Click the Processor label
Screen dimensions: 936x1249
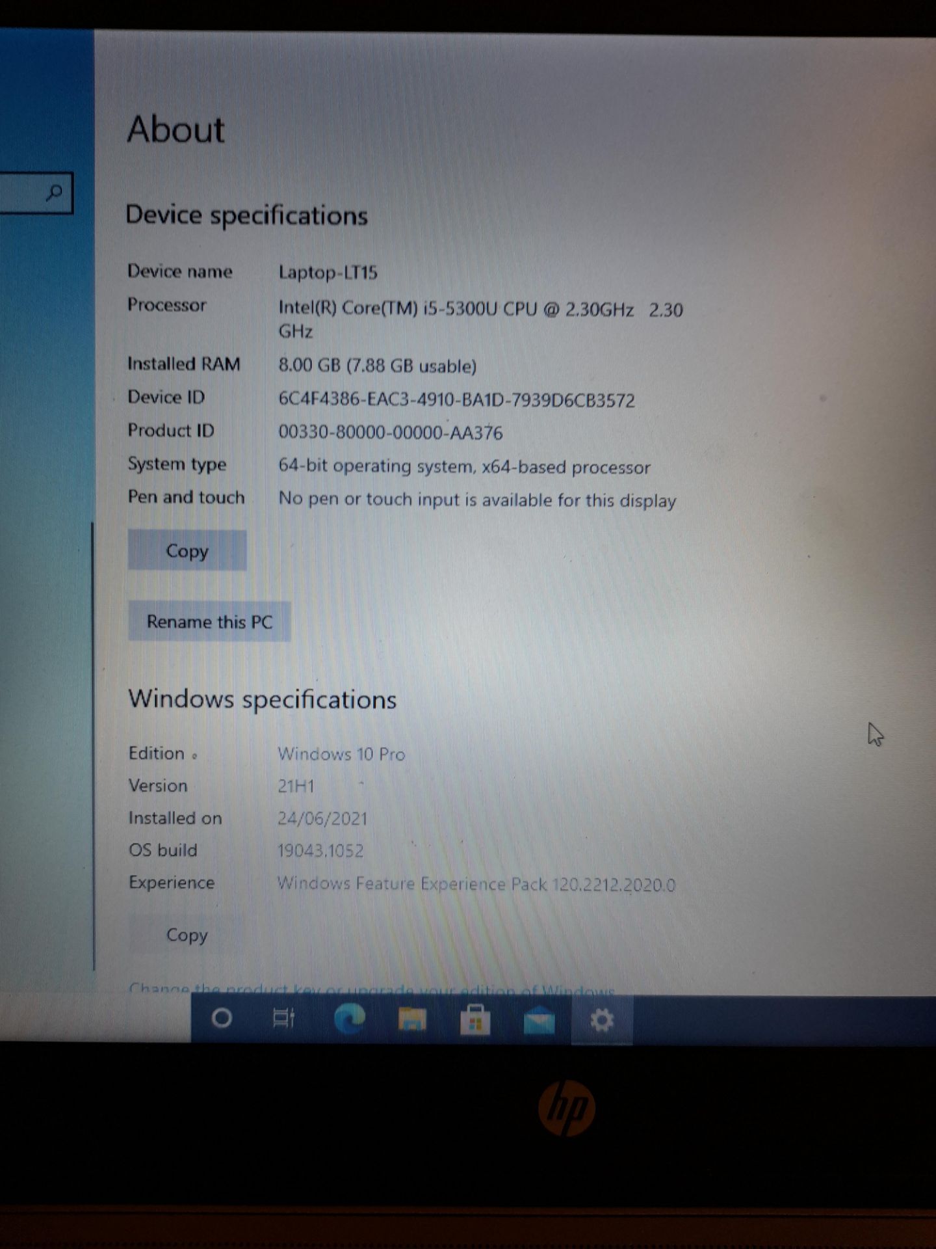[166, 304]
